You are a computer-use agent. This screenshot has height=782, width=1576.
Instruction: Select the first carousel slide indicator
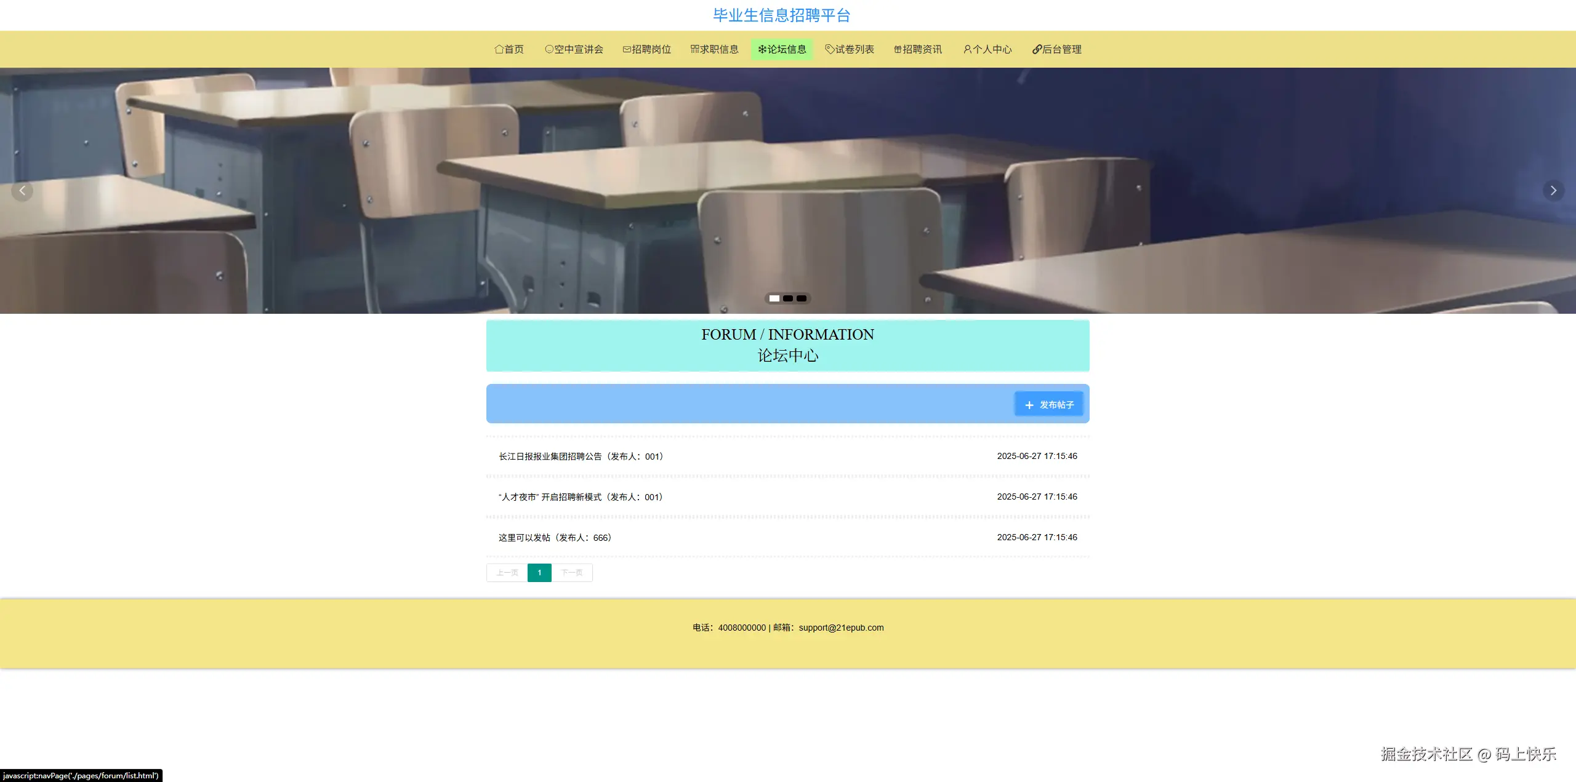773,298
